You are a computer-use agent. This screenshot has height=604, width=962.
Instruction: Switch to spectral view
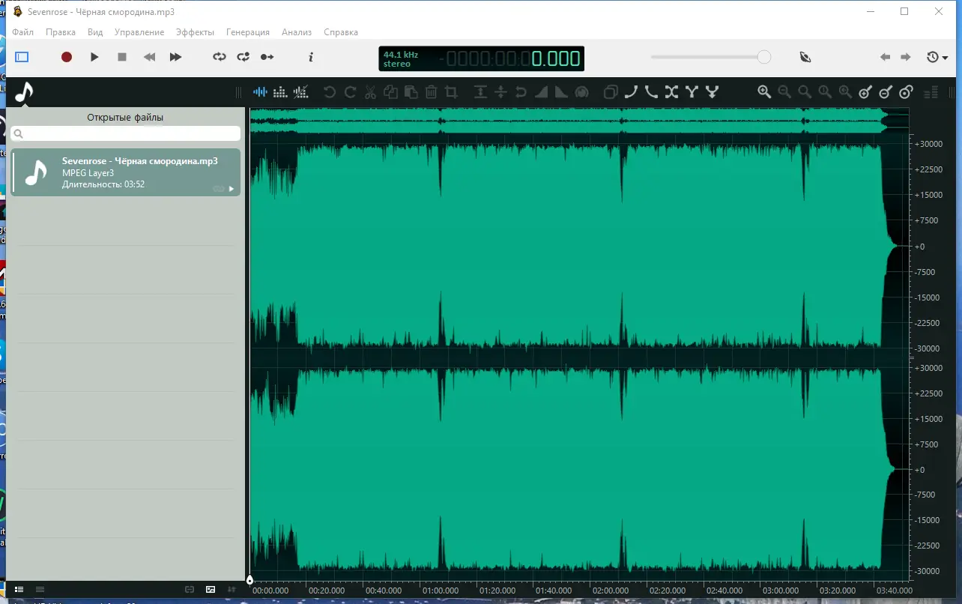pos(280,92)
